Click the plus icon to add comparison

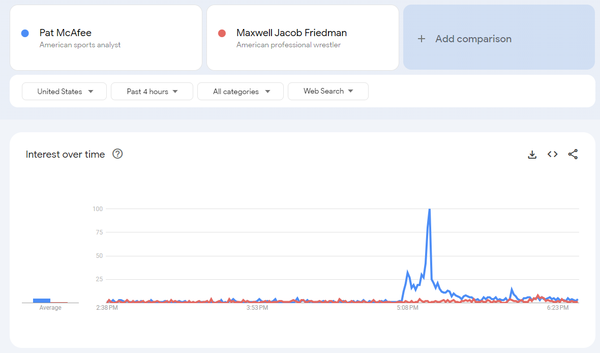[421, 39]
